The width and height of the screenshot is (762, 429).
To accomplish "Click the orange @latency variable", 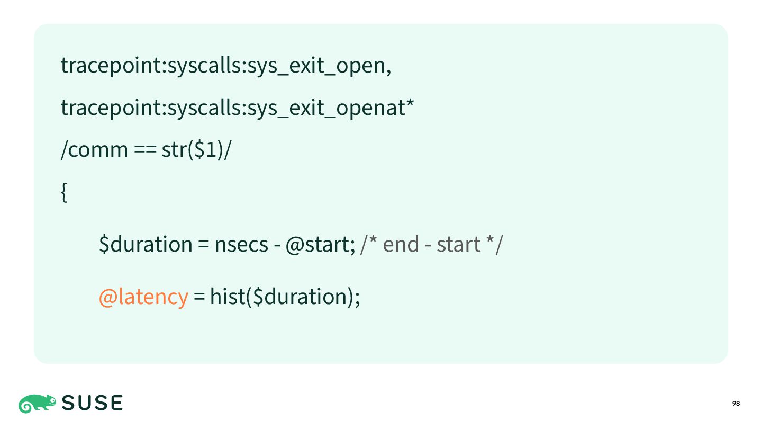I will [x=143, y=297].
